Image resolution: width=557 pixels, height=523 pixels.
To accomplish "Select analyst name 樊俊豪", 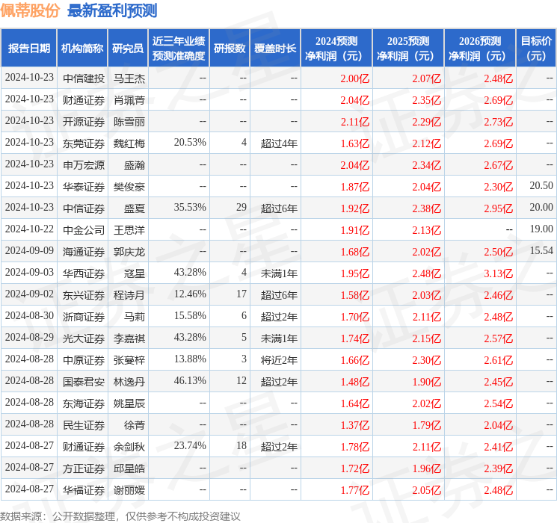I will click(129, 187).
